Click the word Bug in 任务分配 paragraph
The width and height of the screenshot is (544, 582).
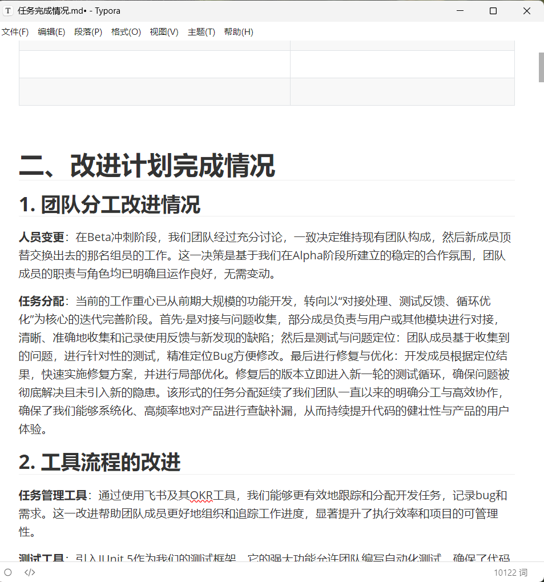(223, 356)
